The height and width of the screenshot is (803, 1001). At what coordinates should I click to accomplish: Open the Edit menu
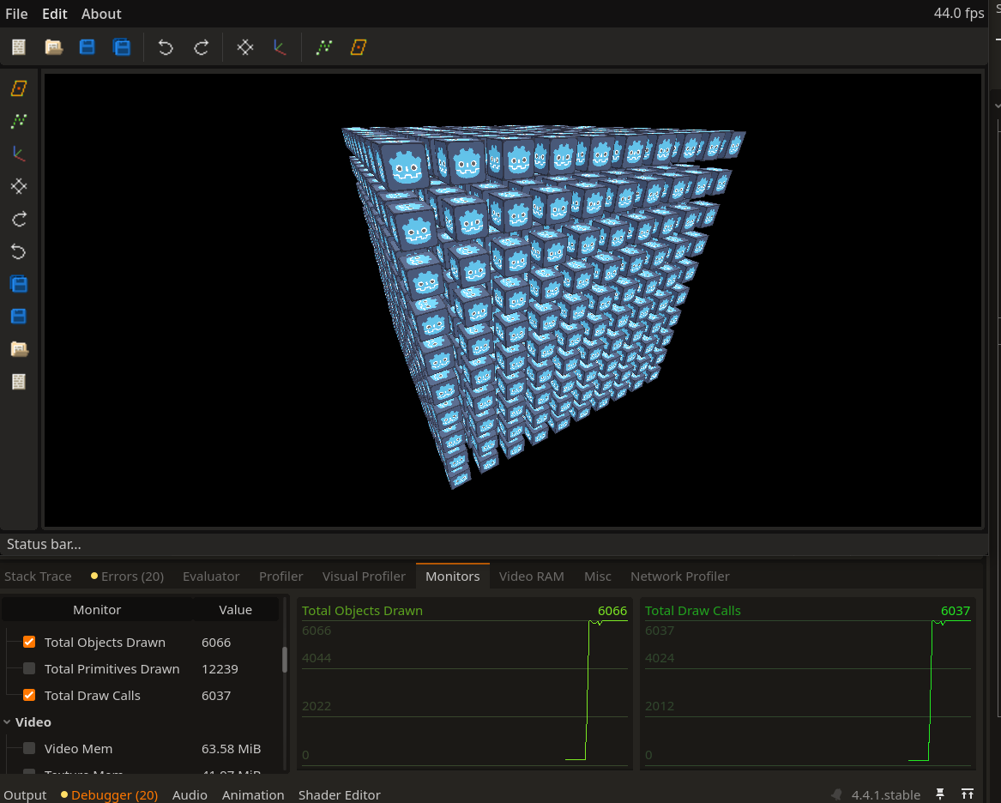[x=55, y=14]
